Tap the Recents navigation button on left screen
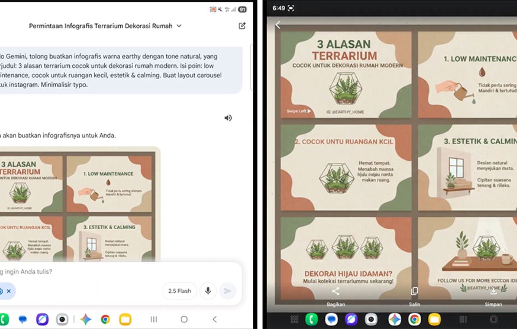 pos(153,320)
